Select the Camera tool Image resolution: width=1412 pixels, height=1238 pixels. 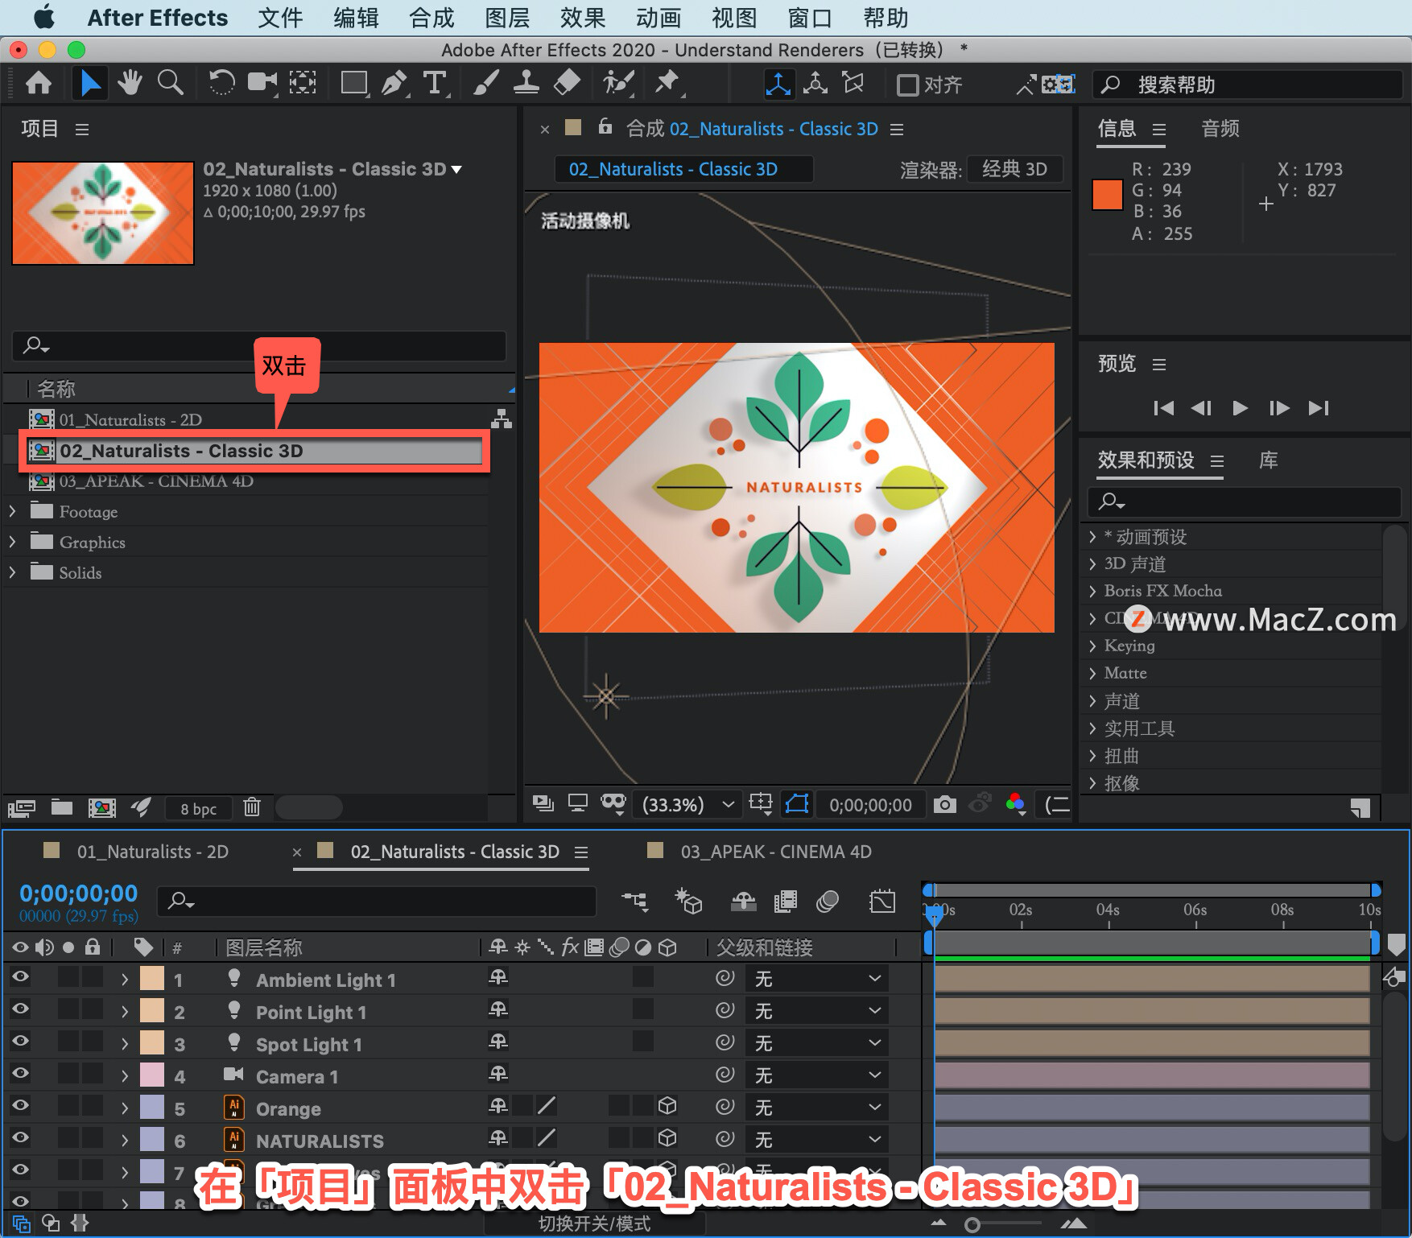[x=262, y=83]
